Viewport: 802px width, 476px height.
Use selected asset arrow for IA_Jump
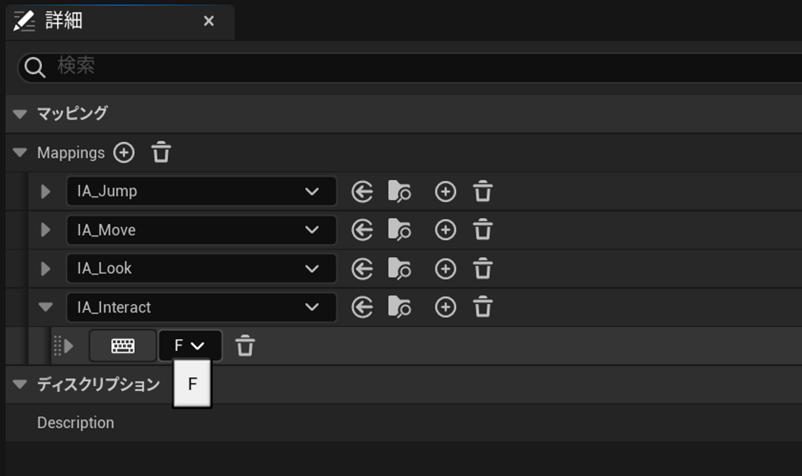(362, 192)
